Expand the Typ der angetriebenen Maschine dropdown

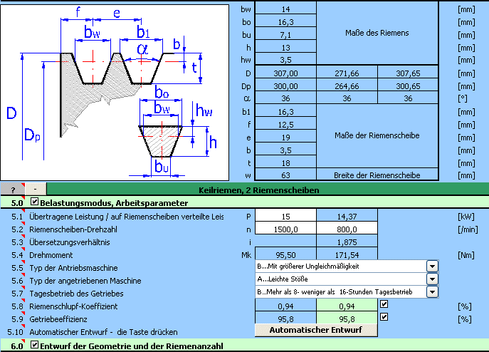(x=431, y=279)
